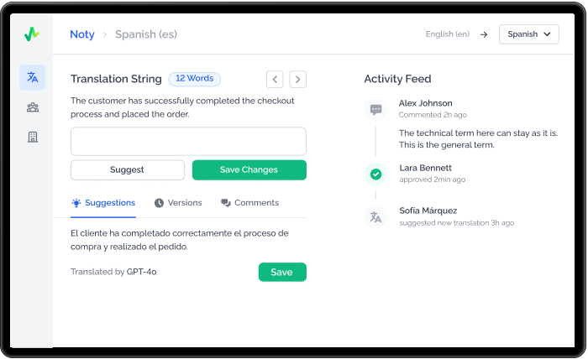Click Sofía Márquez's translation icon

pyautogui.click(x=375, y=217)
